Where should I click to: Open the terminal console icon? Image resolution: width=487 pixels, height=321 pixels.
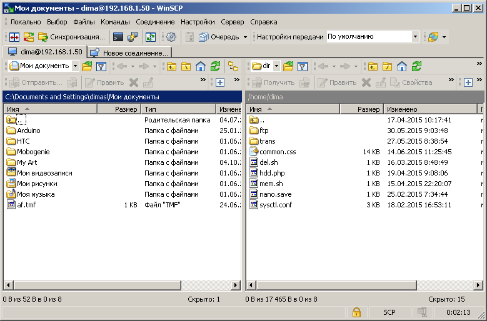click(x=118, y=37)
